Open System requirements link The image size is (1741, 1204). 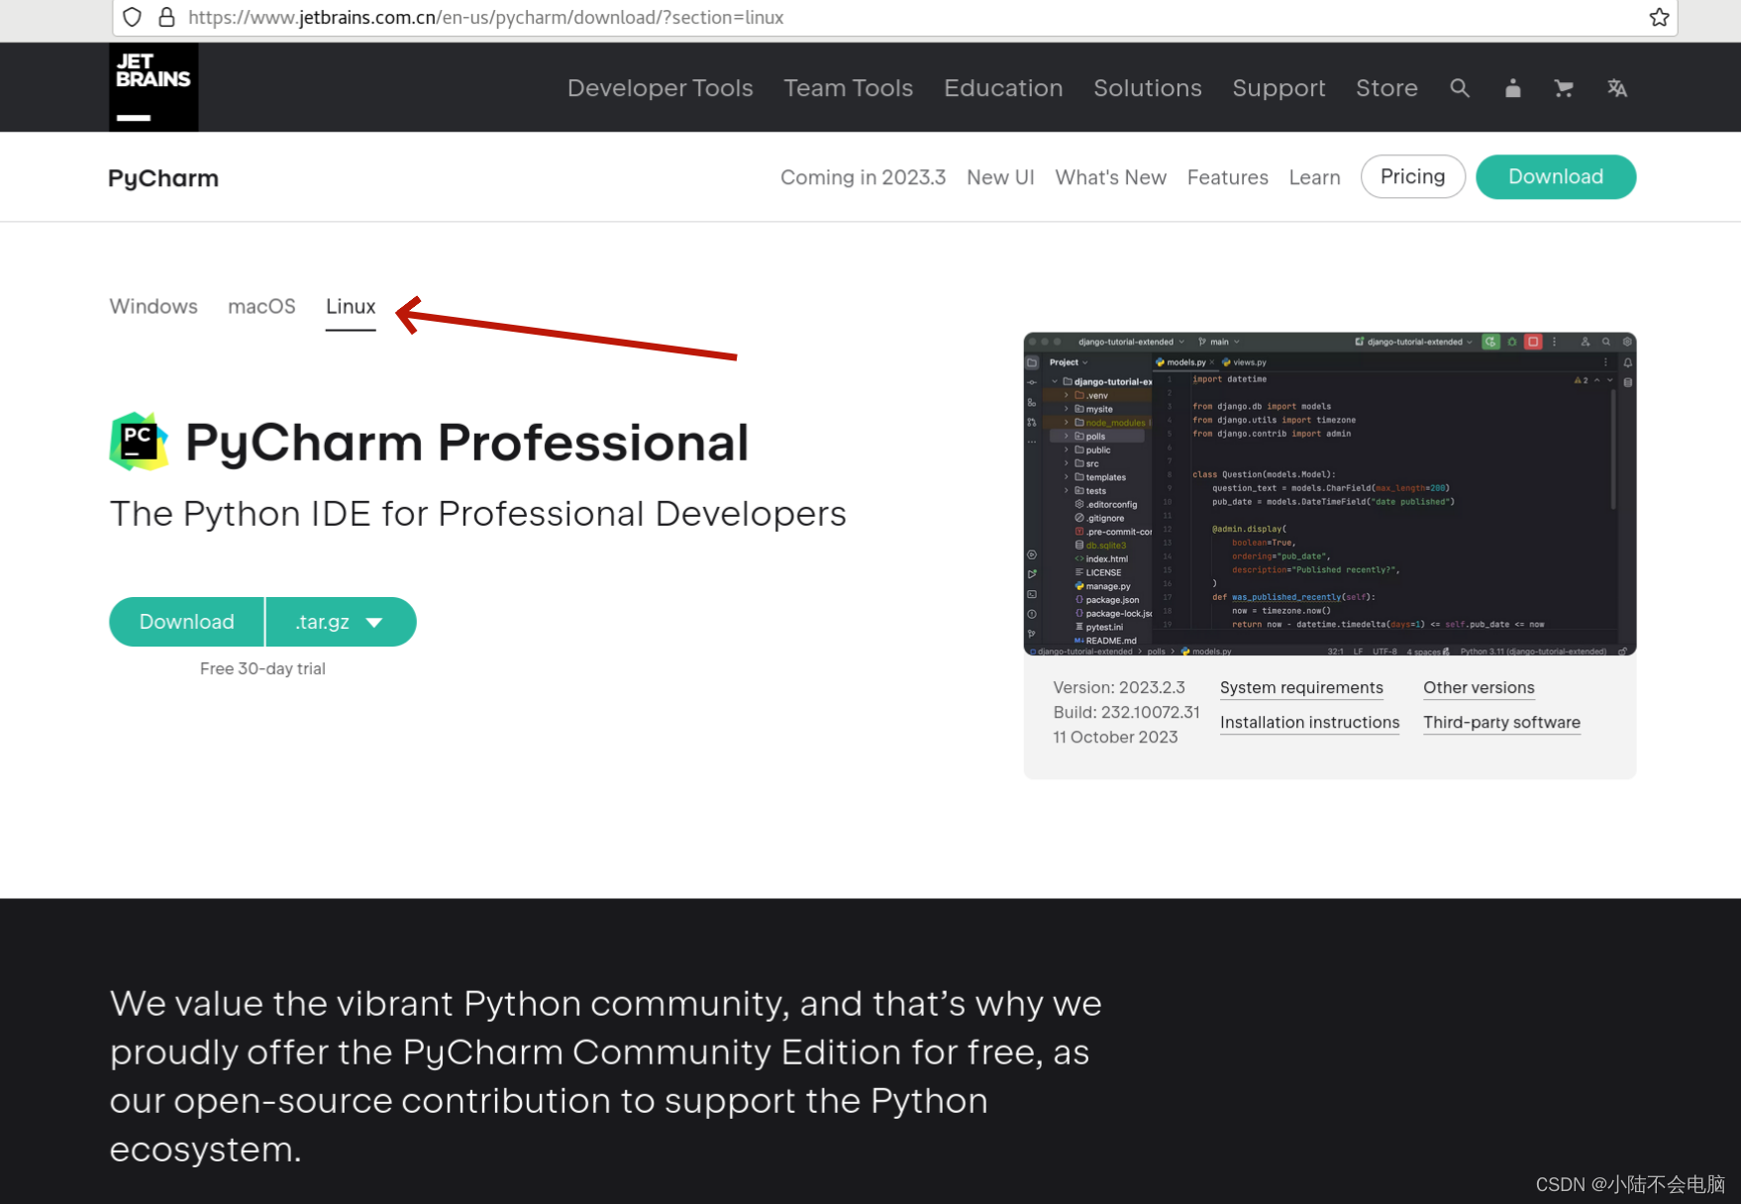pos(1301,687)
